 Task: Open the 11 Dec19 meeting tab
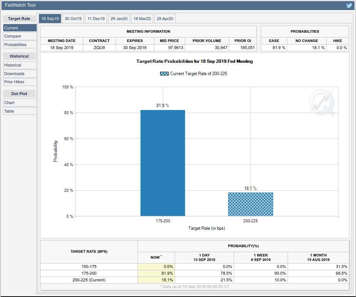tap(96, 19)
